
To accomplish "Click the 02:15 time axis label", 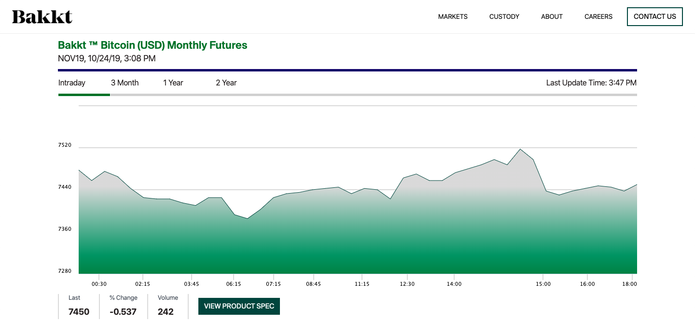I will [142, 284].
